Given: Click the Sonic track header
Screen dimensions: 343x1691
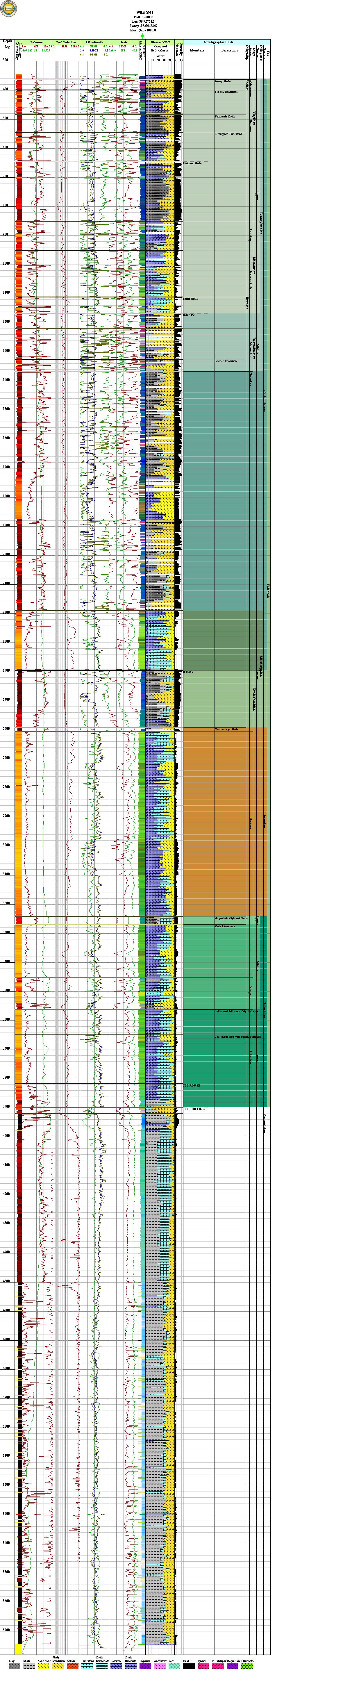Looking at the screenshot, I should pyautogui.click(x=123, y=42).
